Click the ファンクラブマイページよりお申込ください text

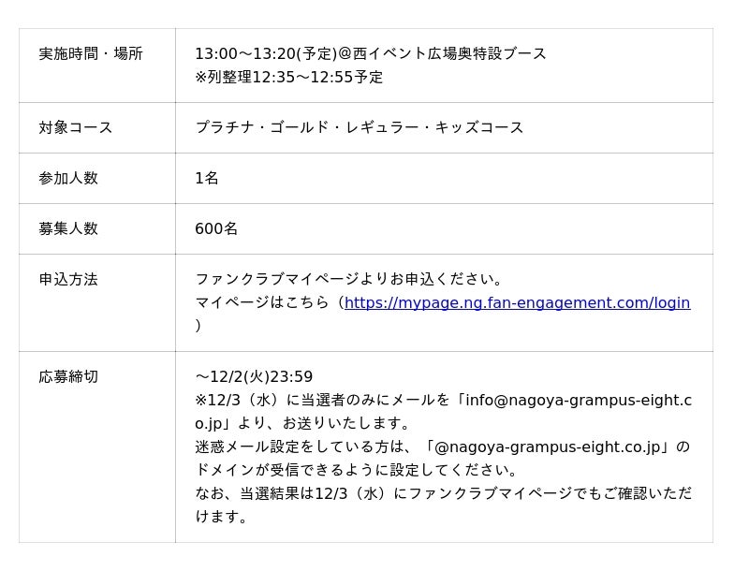(x=348, y=279)
